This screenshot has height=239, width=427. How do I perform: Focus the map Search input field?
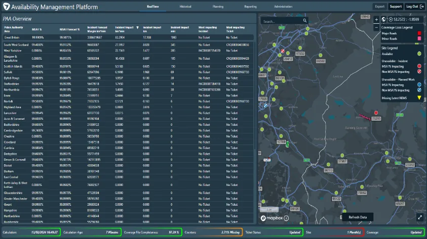pos(282,21)
